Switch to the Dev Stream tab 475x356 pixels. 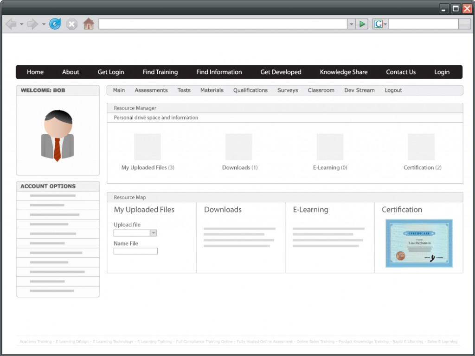(x=359, y=90)
